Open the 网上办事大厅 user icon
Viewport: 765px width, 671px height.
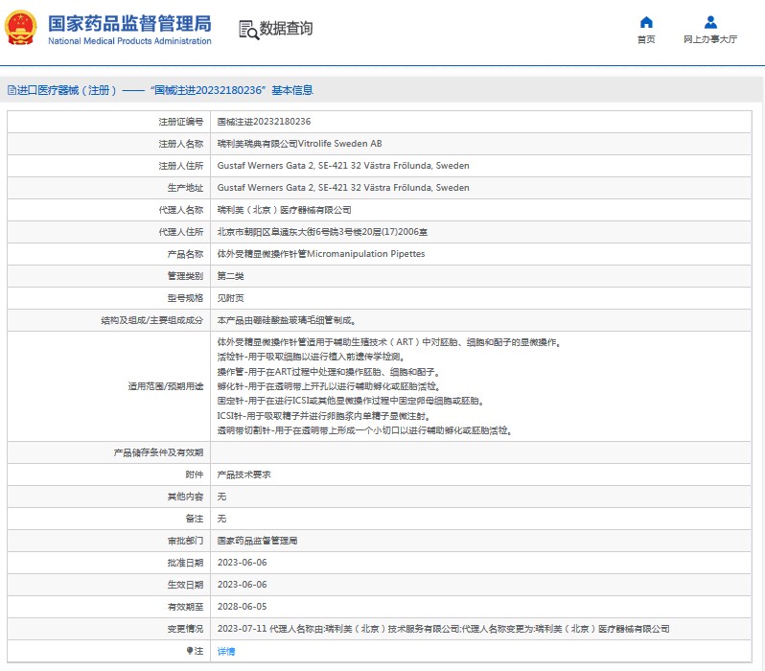tap(710, 22)
